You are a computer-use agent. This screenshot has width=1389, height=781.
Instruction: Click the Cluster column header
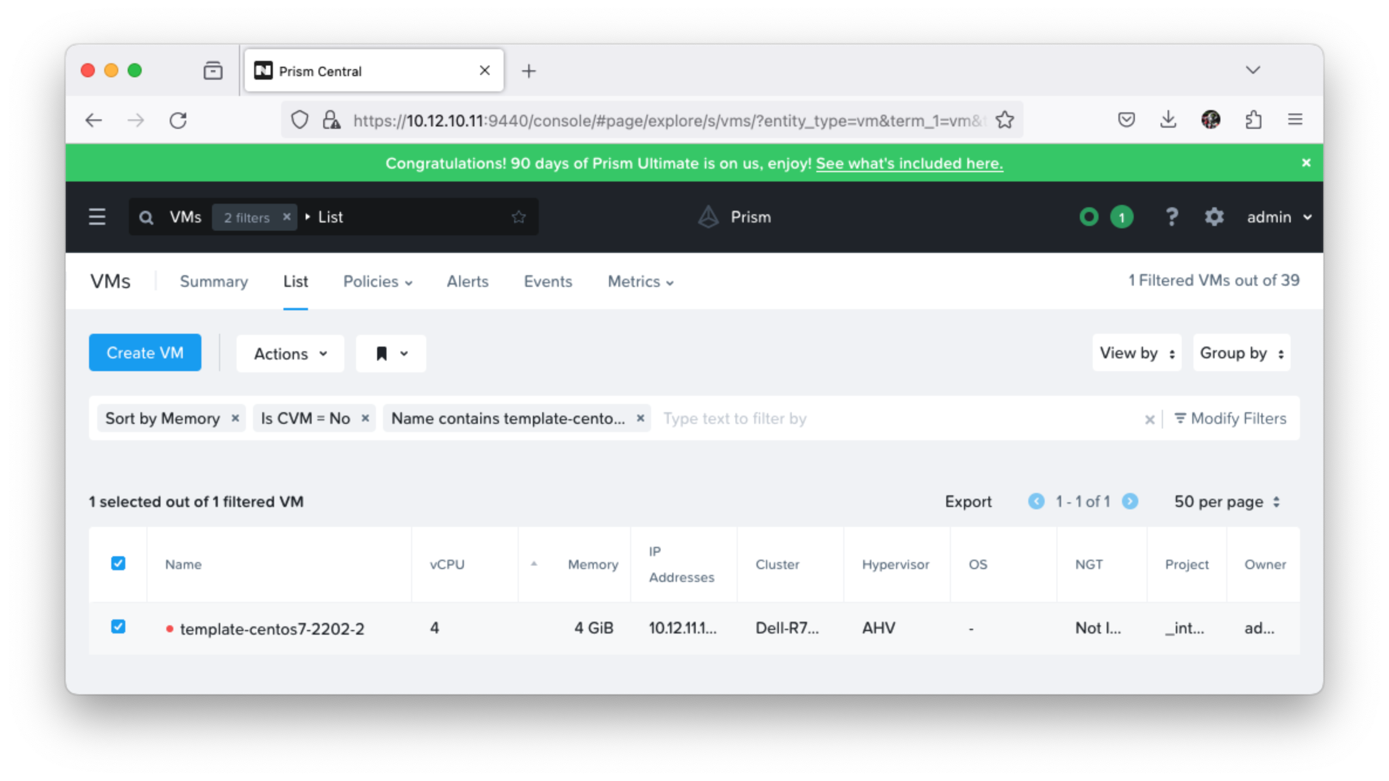pos(777,564)
